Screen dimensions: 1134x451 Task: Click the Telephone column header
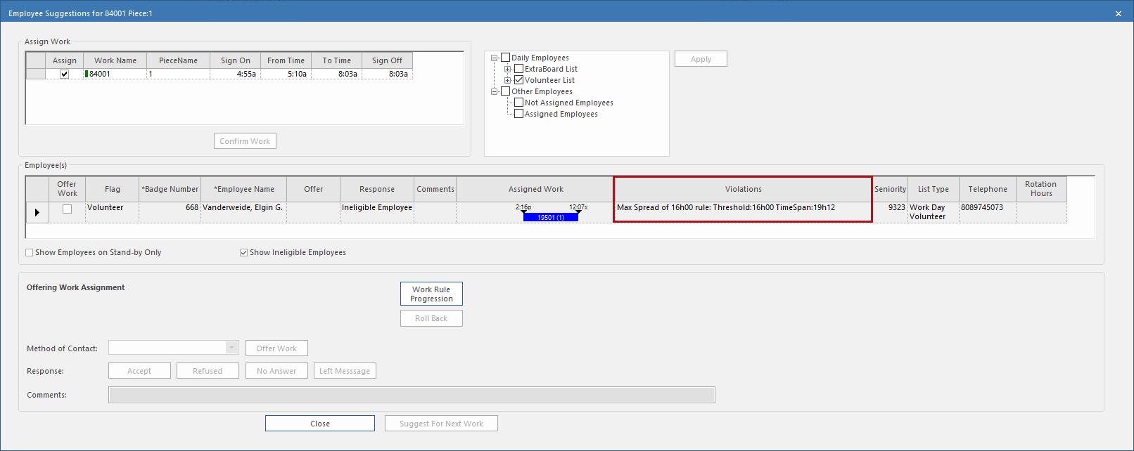[988, 189]
